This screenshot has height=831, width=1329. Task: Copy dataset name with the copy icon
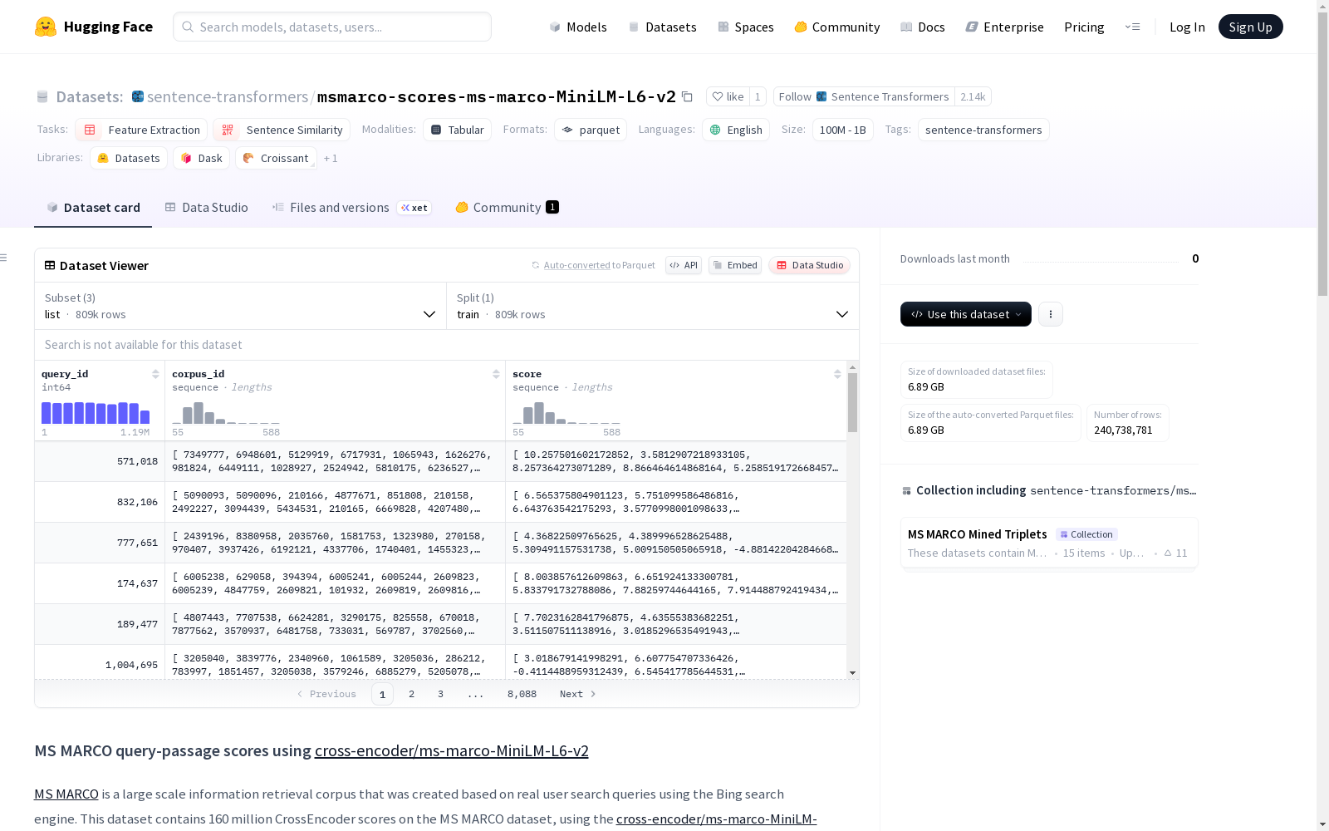click(x=687, y=96)
